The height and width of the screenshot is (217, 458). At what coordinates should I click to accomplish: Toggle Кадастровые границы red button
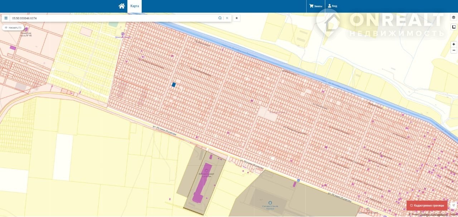[x=427, y=206]
